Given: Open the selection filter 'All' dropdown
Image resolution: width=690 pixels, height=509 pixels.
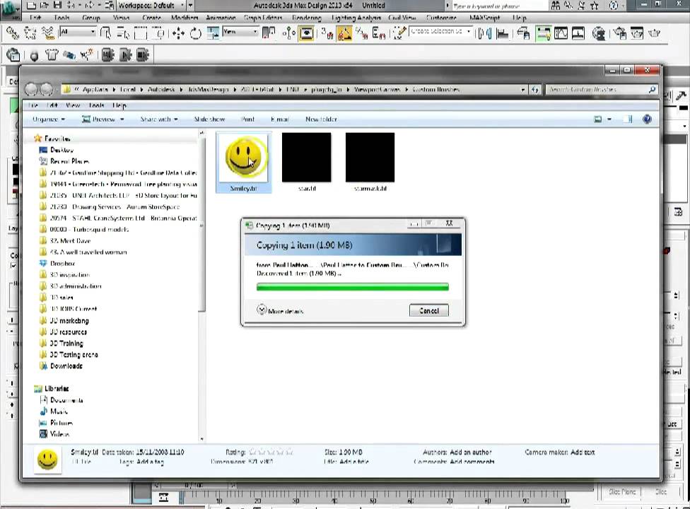Looking at the screenshot, I should coord(78,32).
